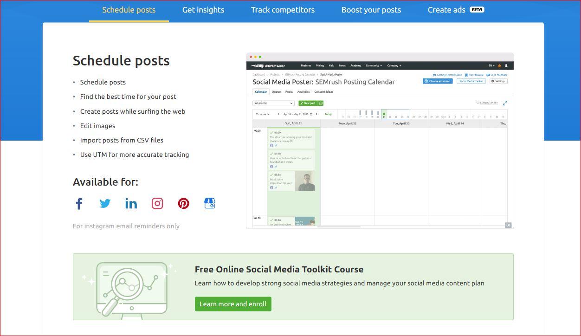Screen dimensions: 581x336
Task: Click the highlighted date on the mini timeline strip
Action: pyautogui.click(x=384, y=115)
